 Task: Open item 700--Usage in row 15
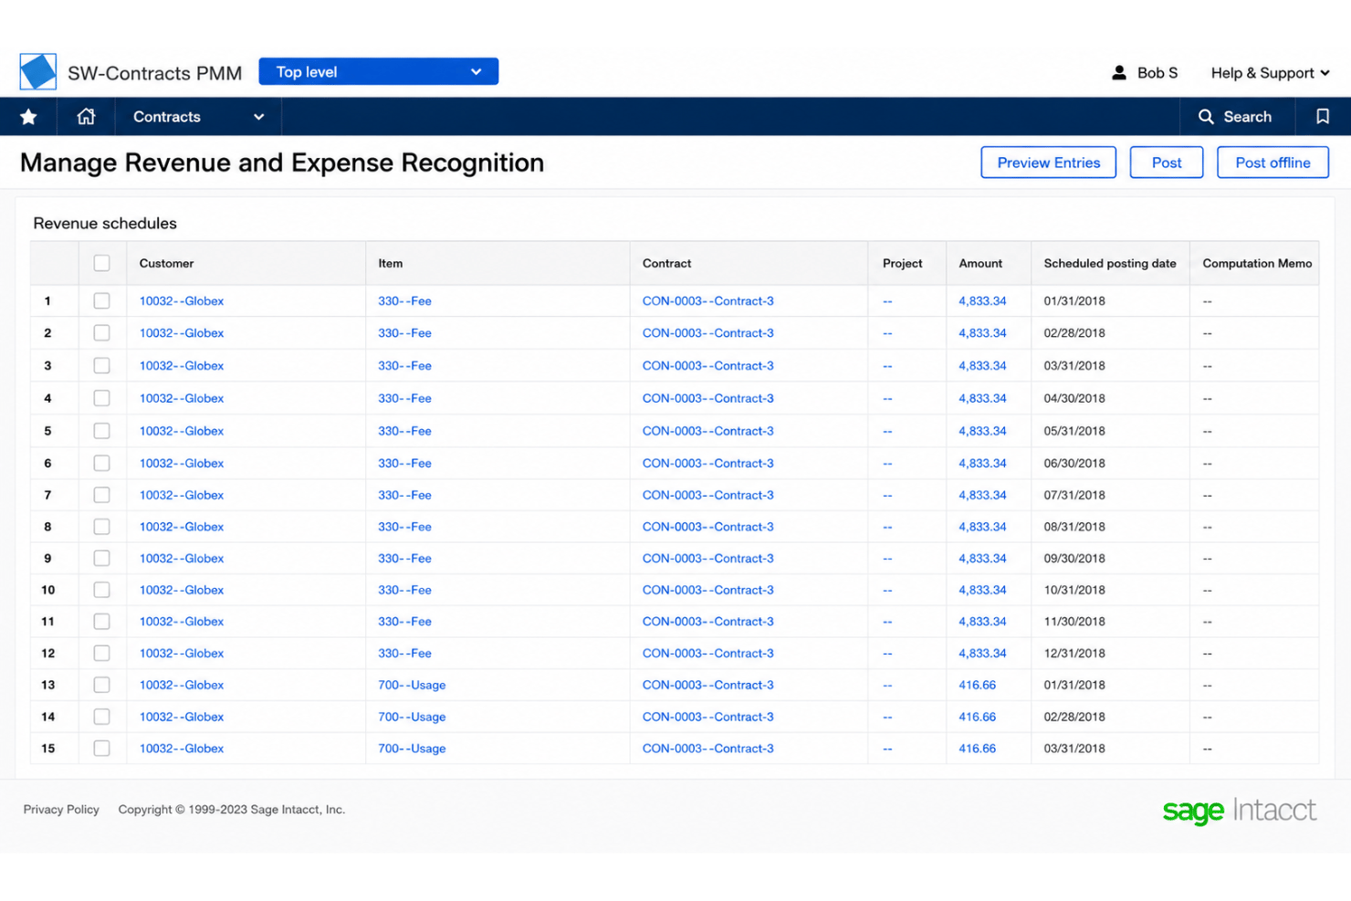click(412, 749)
